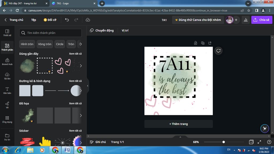Click the Undo arrow icon
The height and width of the screenshot is (154, 274).
pos(67,20)
